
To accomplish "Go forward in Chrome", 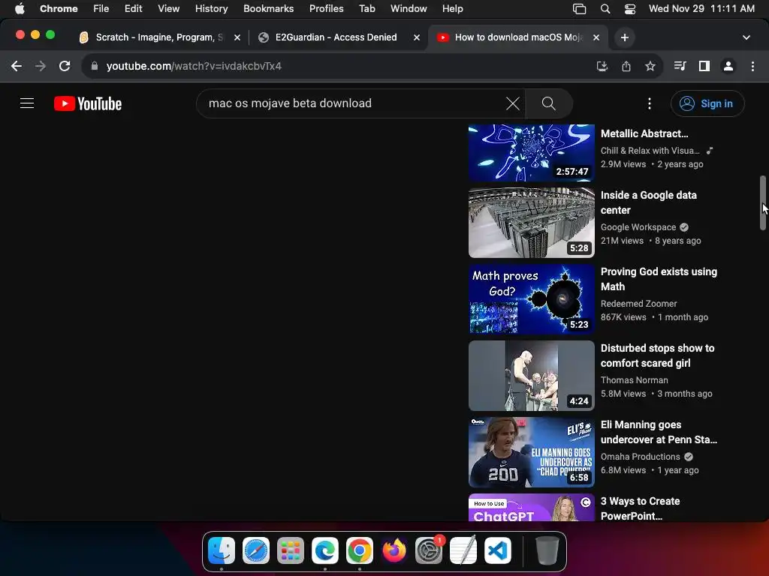I will point(41,66).
